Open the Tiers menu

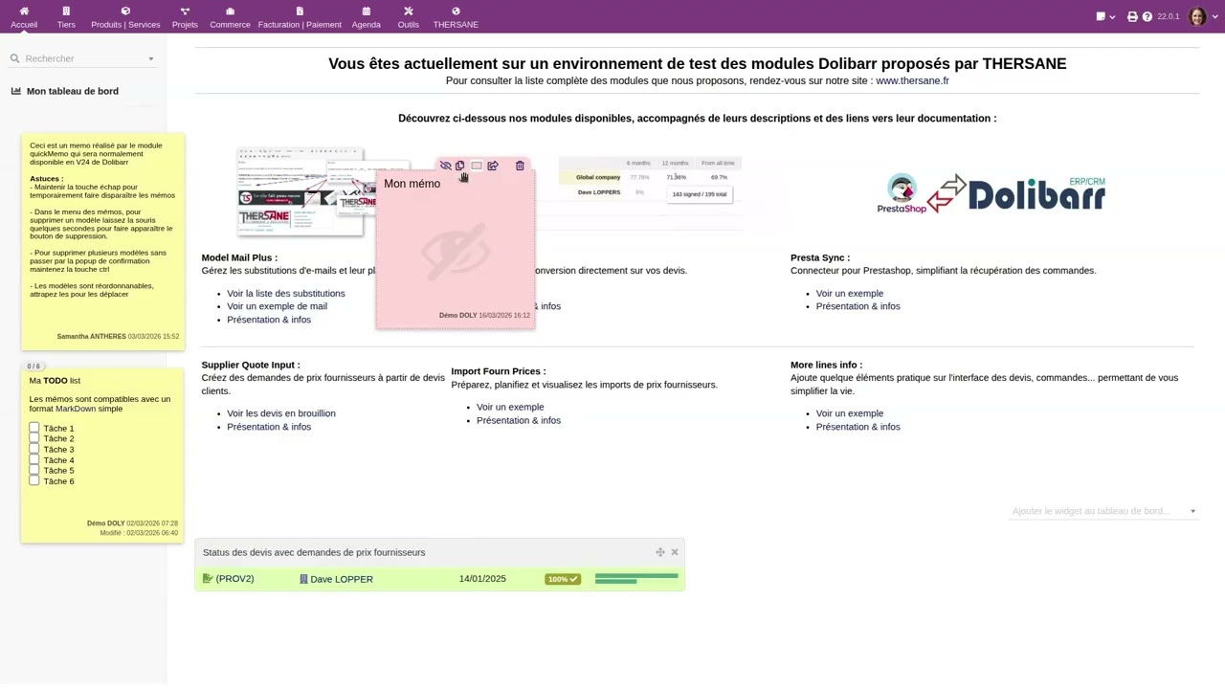click(x=66, y=17)
